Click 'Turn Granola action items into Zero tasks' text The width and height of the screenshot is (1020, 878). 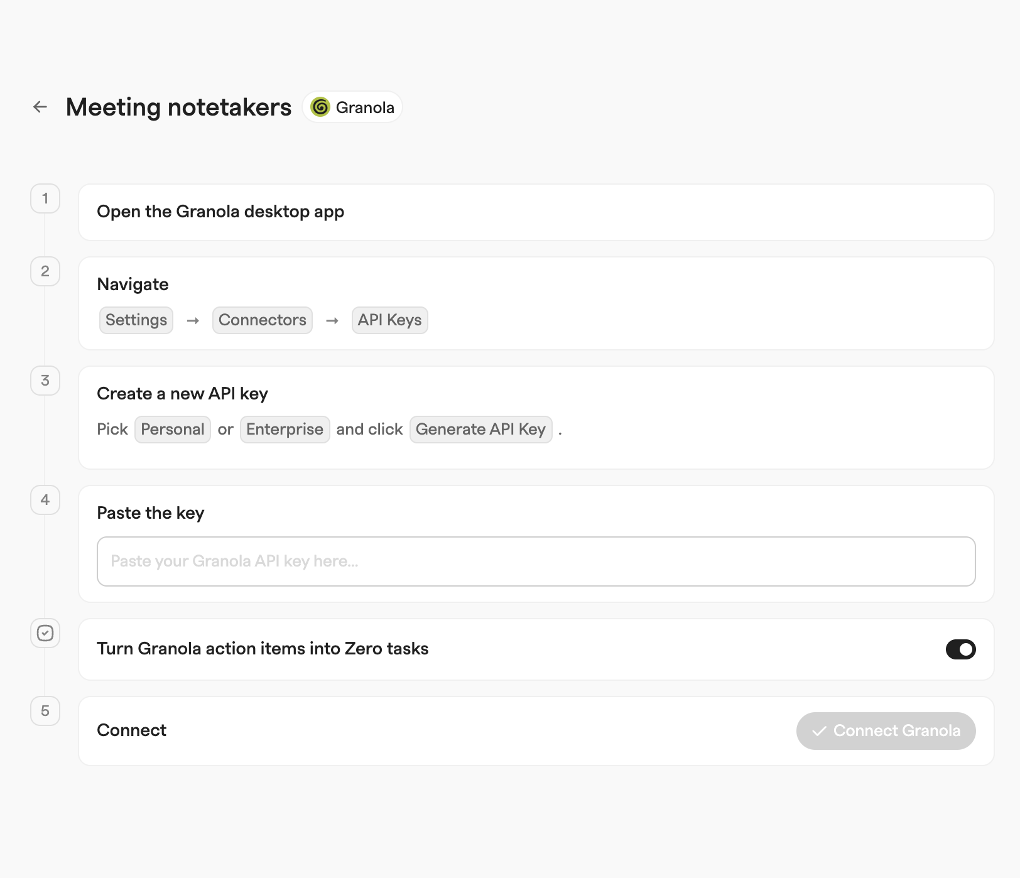[263, 649]
